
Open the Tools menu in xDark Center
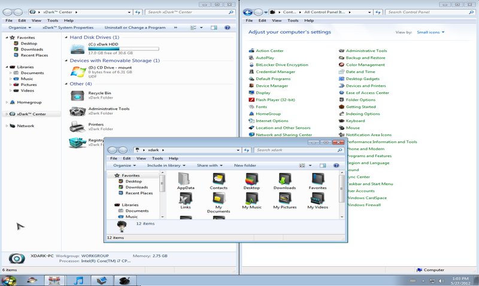pyautogui.click(x=53, y=20)
